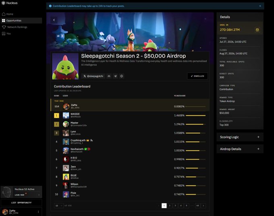This screenshot has height=216, width=274.
Task: Click the USER column header
Action: (65, 96)
